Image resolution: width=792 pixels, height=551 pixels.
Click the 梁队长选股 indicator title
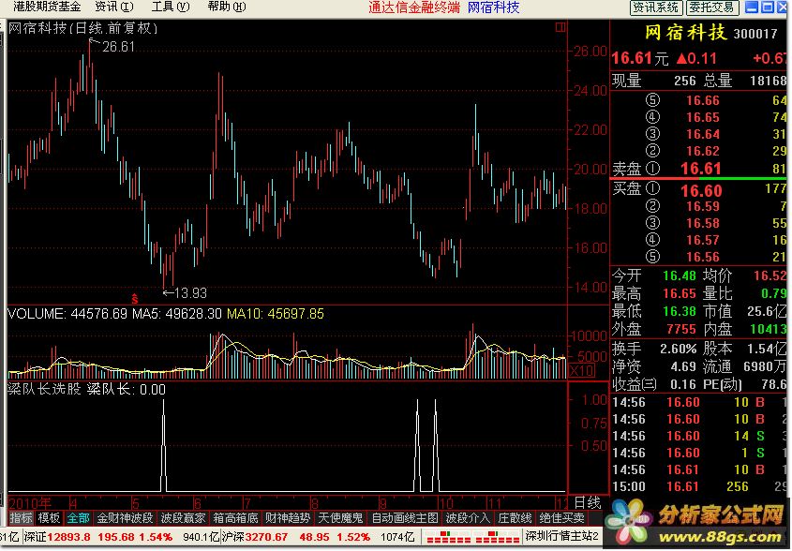44,389
